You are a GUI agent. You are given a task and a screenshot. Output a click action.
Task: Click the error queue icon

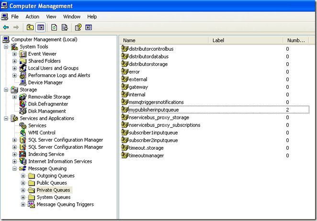125,71
